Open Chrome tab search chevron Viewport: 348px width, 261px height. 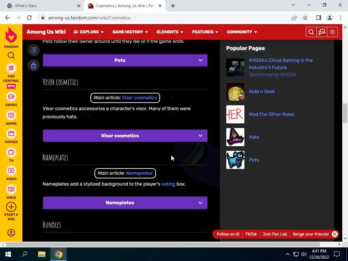point(293,5)
